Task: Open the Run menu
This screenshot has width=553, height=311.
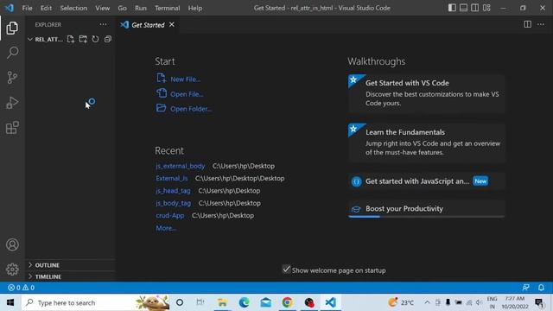Action: [x=140, y=8]
